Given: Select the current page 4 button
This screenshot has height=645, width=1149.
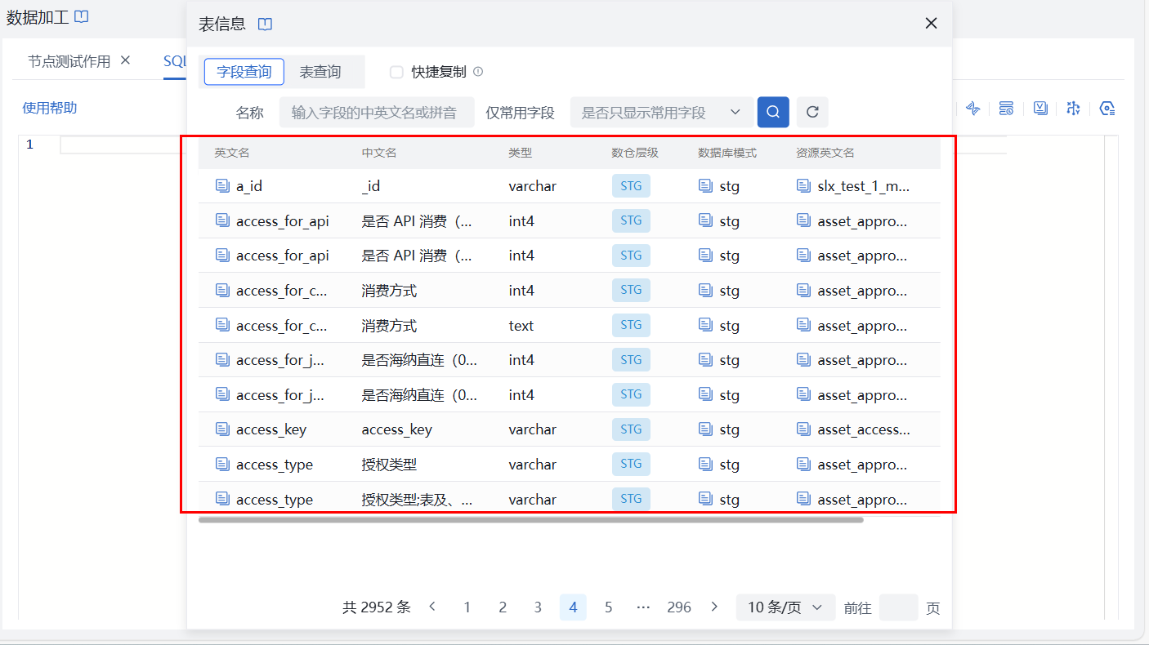Looking at the screenshot, I should pos(573,607).
